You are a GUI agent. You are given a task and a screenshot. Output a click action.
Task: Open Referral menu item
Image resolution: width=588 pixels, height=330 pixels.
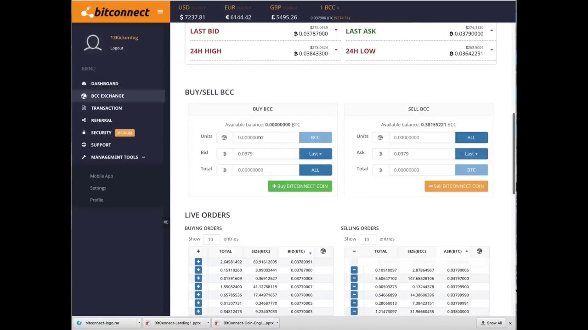[102, 120]
